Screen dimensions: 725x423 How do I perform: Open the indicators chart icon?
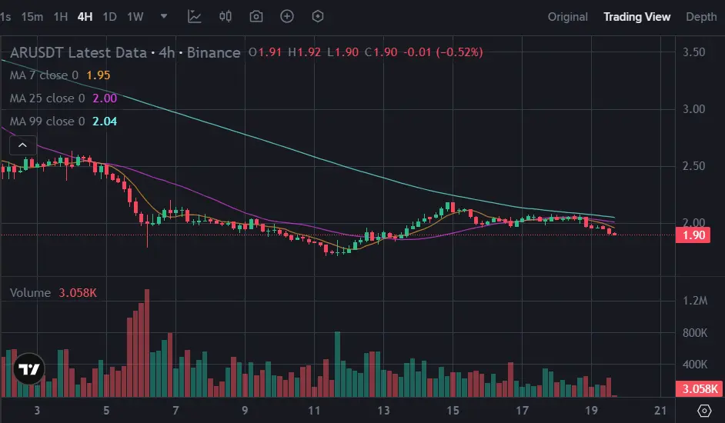pos(195,16)
